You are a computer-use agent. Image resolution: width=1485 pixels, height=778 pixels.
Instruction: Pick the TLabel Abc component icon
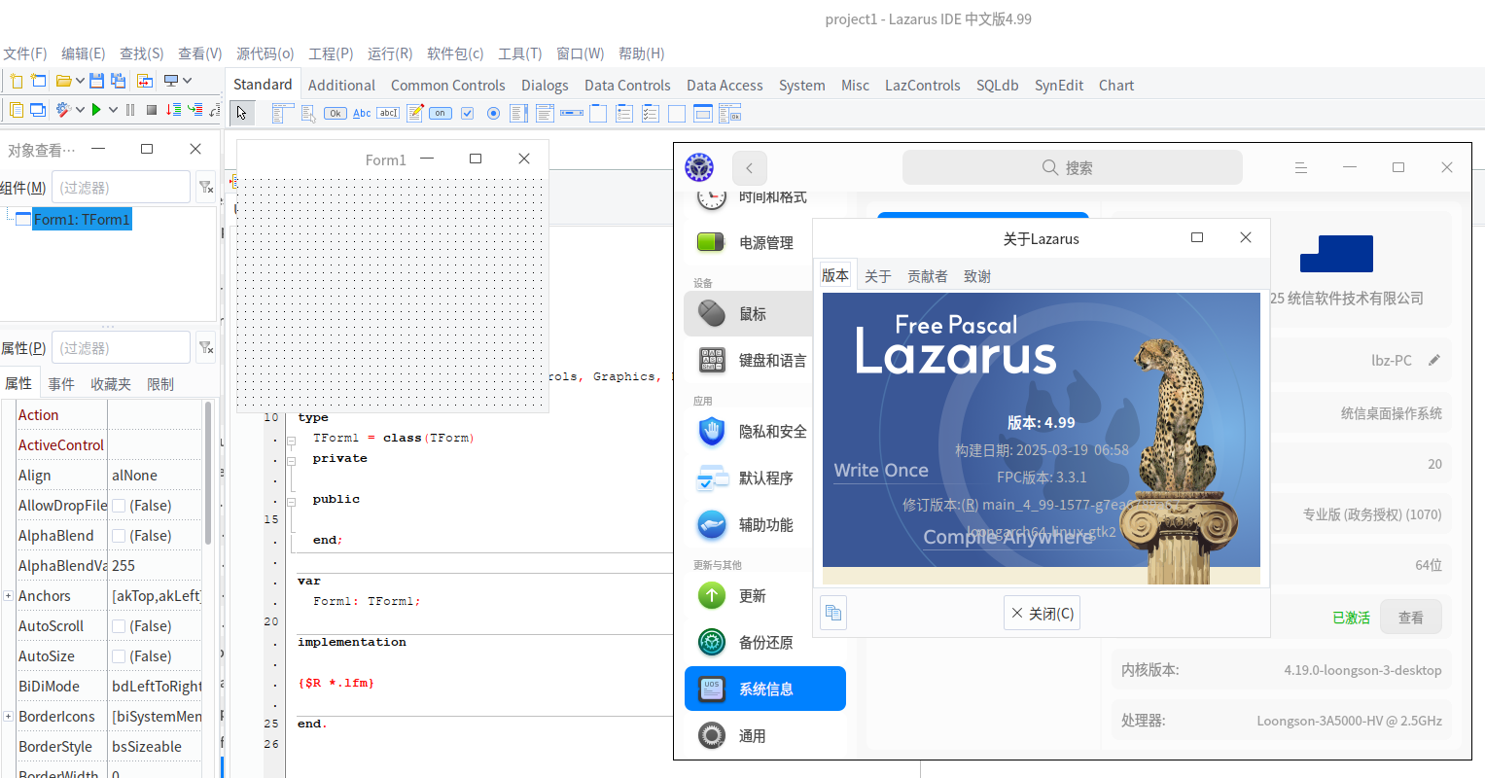tap(362, 114)
